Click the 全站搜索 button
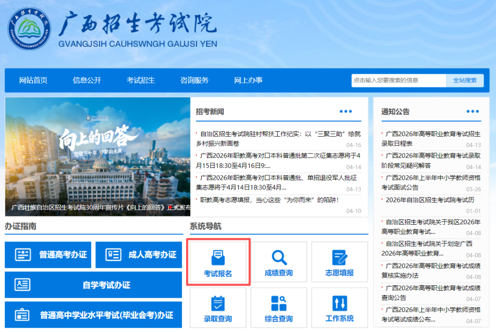This screenshot has height=332, width=496. point(465,80)
